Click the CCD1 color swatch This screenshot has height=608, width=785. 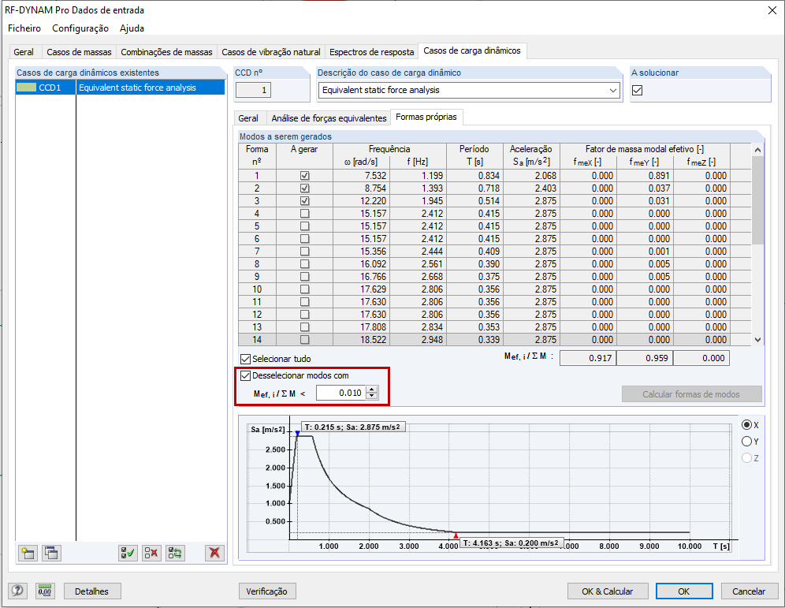pos(26,88)
